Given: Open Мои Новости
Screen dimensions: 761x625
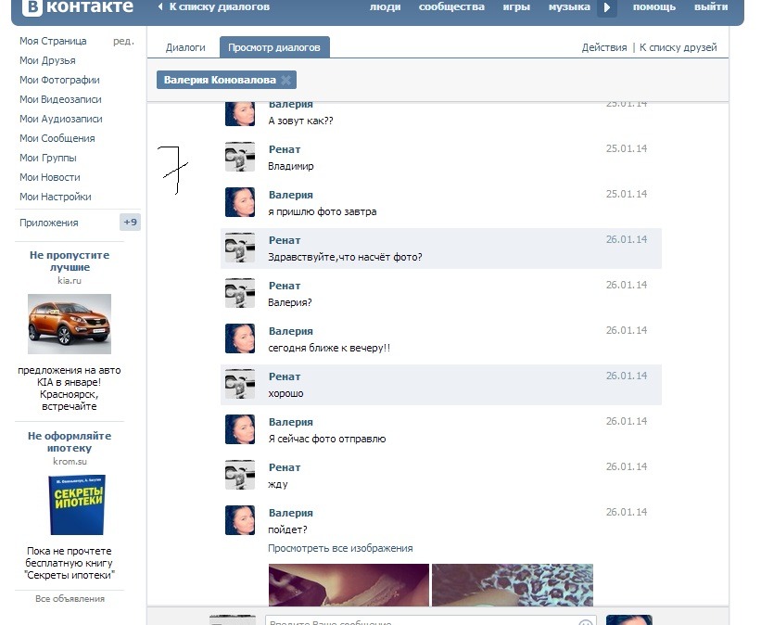Looking at the screenshot, I should (x=50, y=177).
